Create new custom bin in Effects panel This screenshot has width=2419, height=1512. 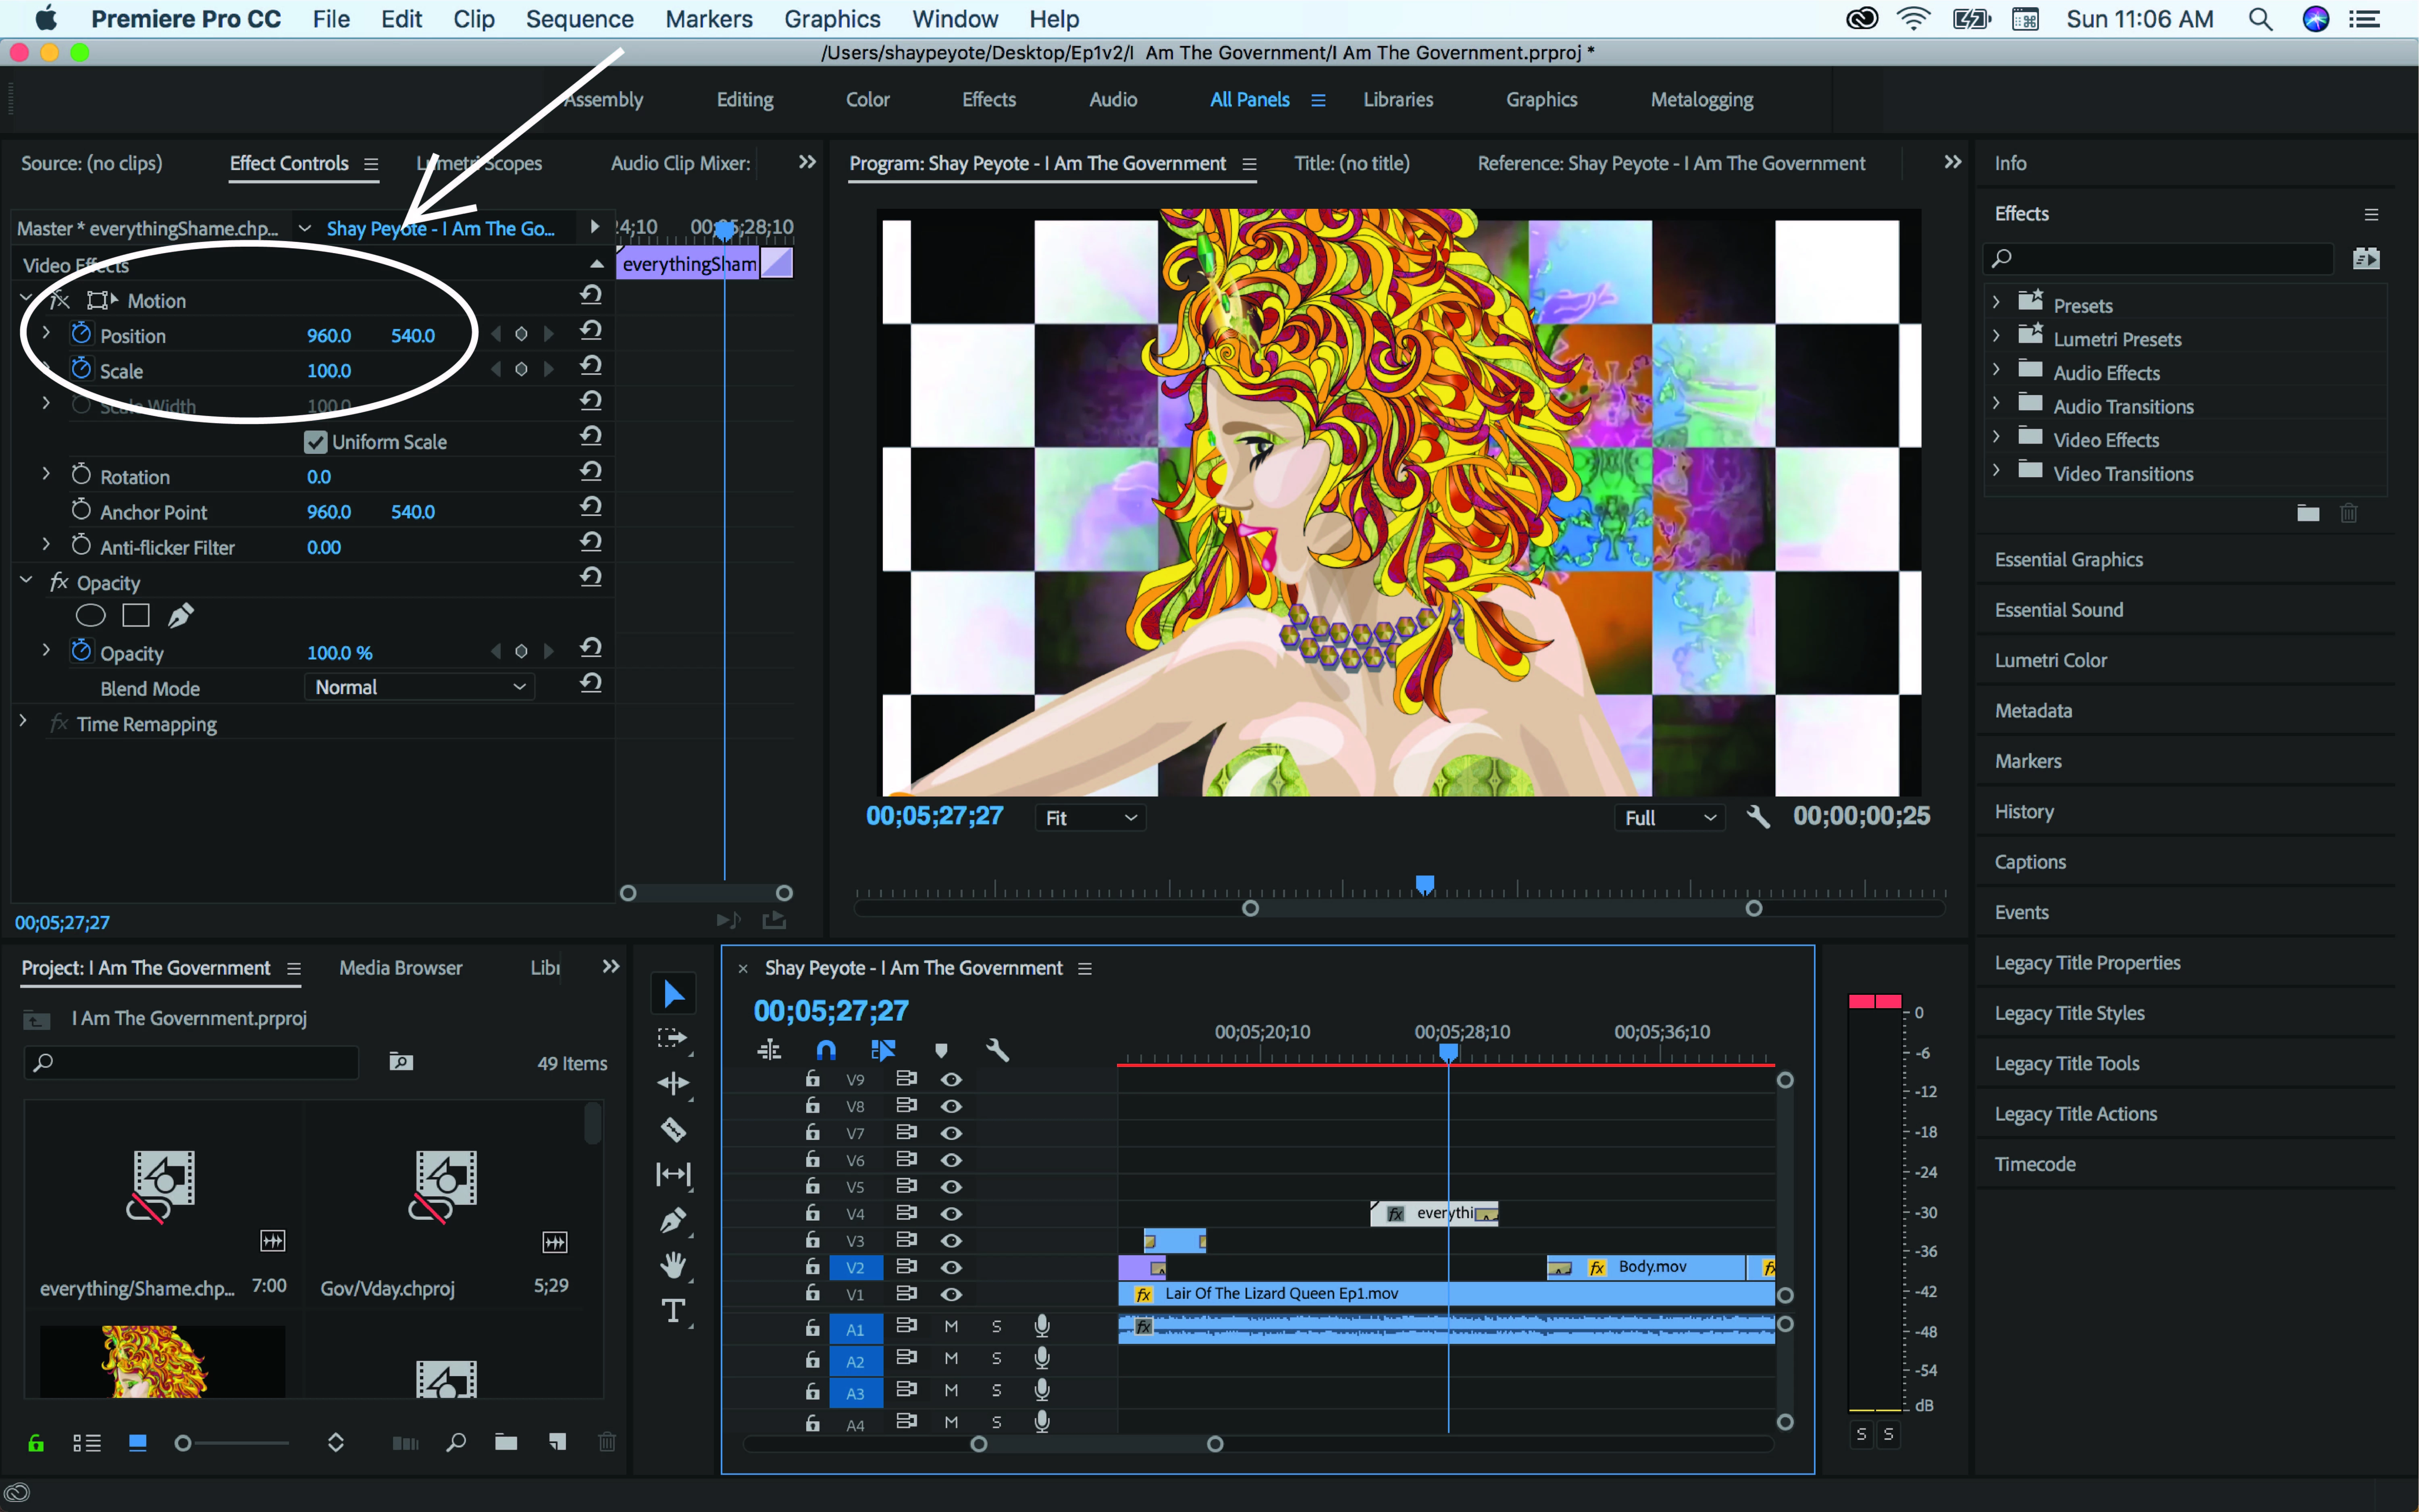click(x=2308, y=513)
